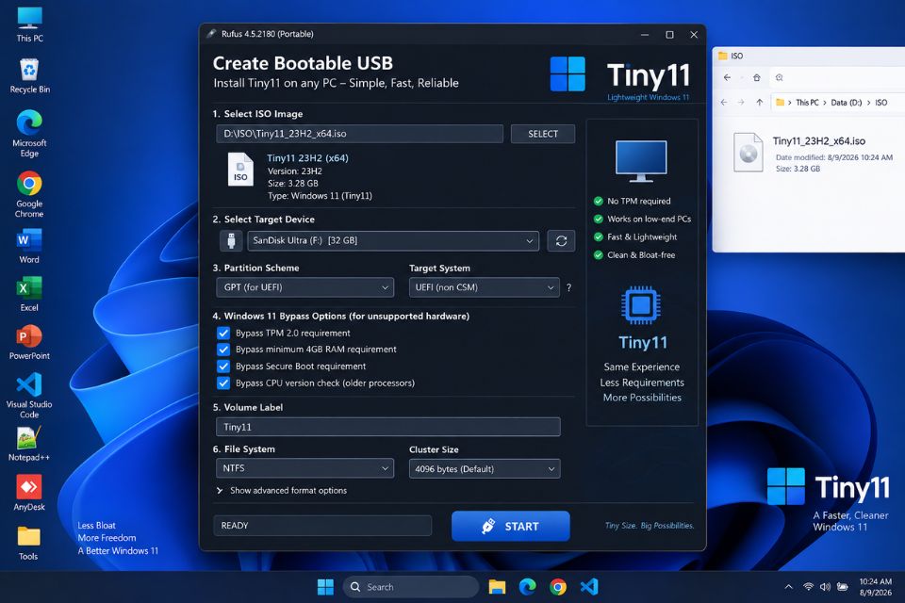Click the Windows logo in Rufus header
Image resolution: width=905 pixels, height=603 pixels.
click(x=568, y=73)
